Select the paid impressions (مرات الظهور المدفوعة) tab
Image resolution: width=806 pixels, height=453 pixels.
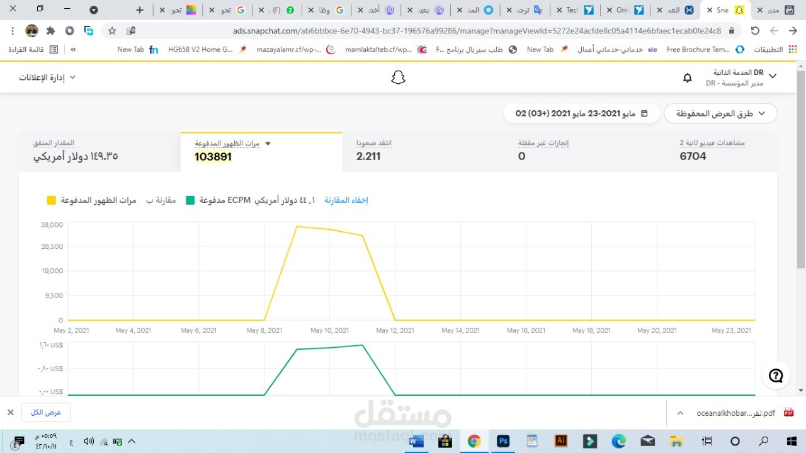pyautogui.click(x=261, y=152)
